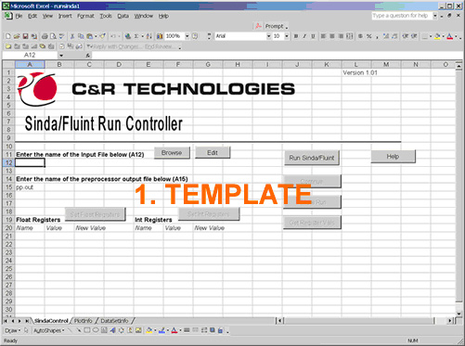
Task: Open the AutoShapes dropdown menu
Action: click(49, 330)
